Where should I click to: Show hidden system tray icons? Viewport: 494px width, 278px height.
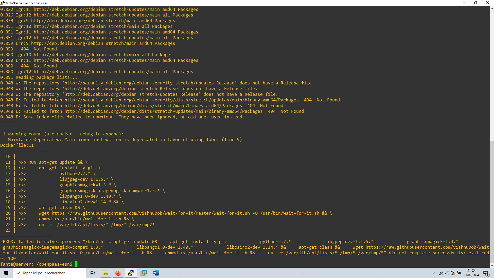(435, 273)
